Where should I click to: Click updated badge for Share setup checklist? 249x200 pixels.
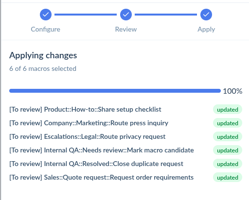tap(228, 110)
